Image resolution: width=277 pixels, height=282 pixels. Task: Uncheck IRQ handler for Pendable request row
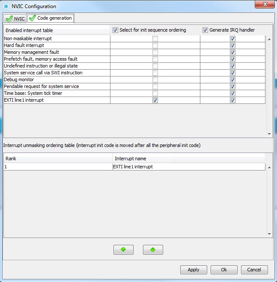click(232, 86)
